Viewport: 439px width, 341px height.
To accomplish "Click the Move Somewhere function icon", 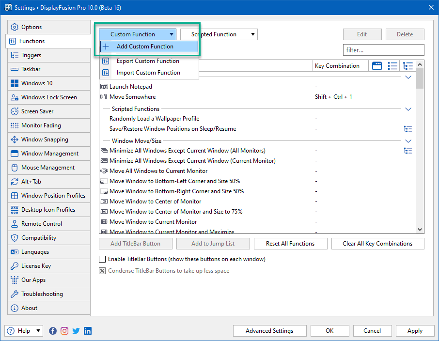I will point(104,97).
